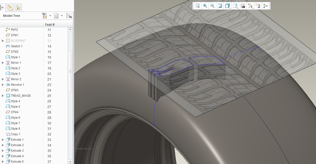Select the Style 6 feature
The height and width of the screenshot is (164, 316).
pos(15,118)
